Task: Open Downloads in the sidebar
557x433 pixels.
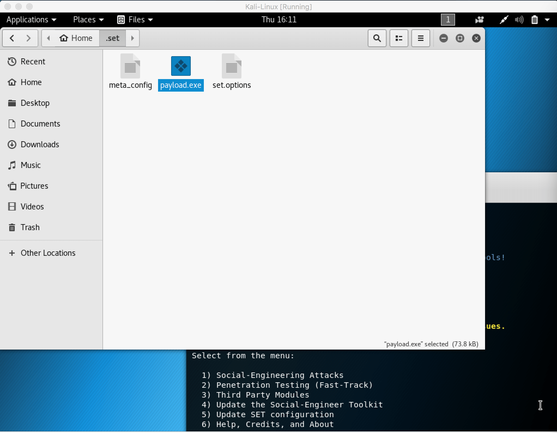Action: 40,144
